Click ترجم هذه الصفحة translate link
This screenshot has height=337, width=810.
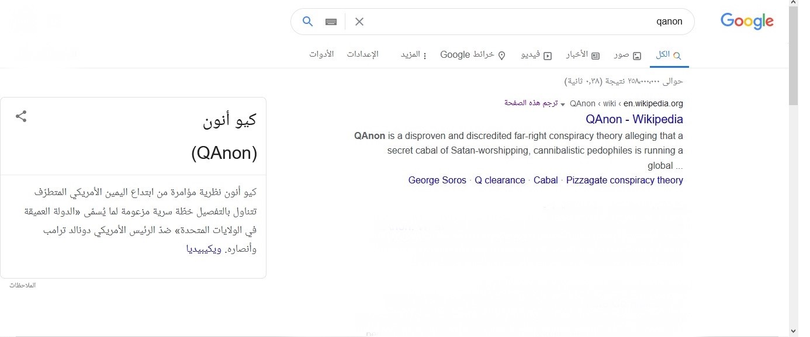click(x=531, y=103)
